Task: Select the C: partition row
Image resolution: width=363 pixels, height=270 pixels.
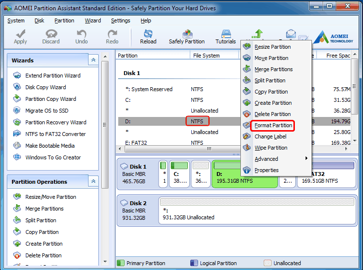Action: click(179, 100)
